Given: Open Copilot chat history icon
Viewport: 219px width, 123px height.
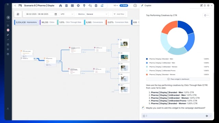Looking at the screenshot, I should coord(205,5).
